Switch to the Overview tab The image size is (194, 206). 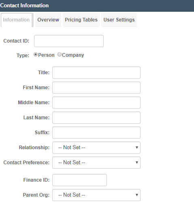point(48,20)
